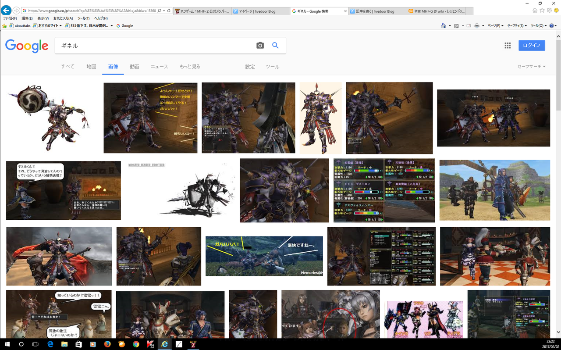Open the ツール search filter link

coord(272,67)
